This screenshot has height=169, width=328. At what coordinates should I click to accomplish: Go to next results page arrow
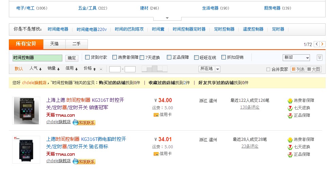[x=322, y=44]
